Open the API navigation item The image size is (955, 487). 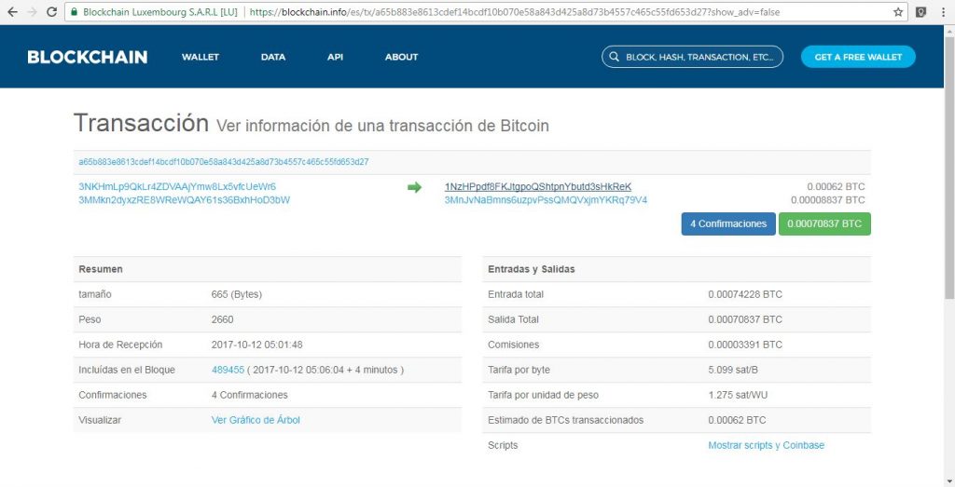coord(335,57)
